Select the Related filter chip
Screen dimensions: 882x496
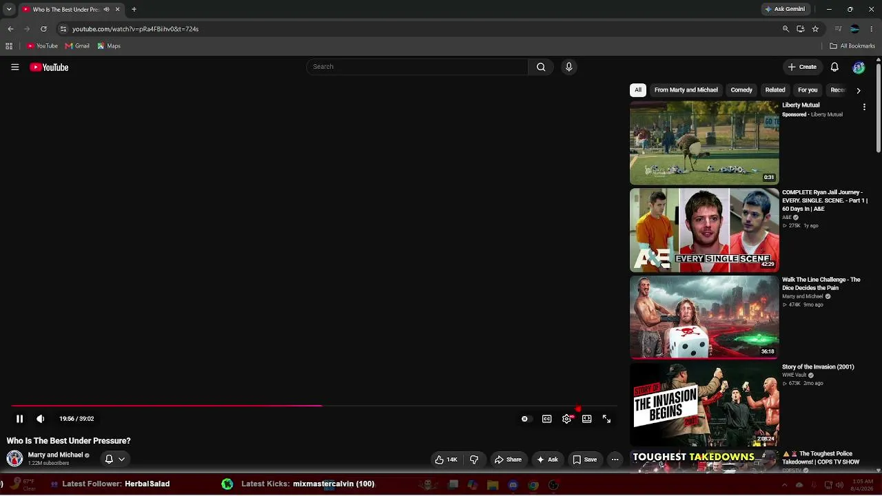point(775,90)
